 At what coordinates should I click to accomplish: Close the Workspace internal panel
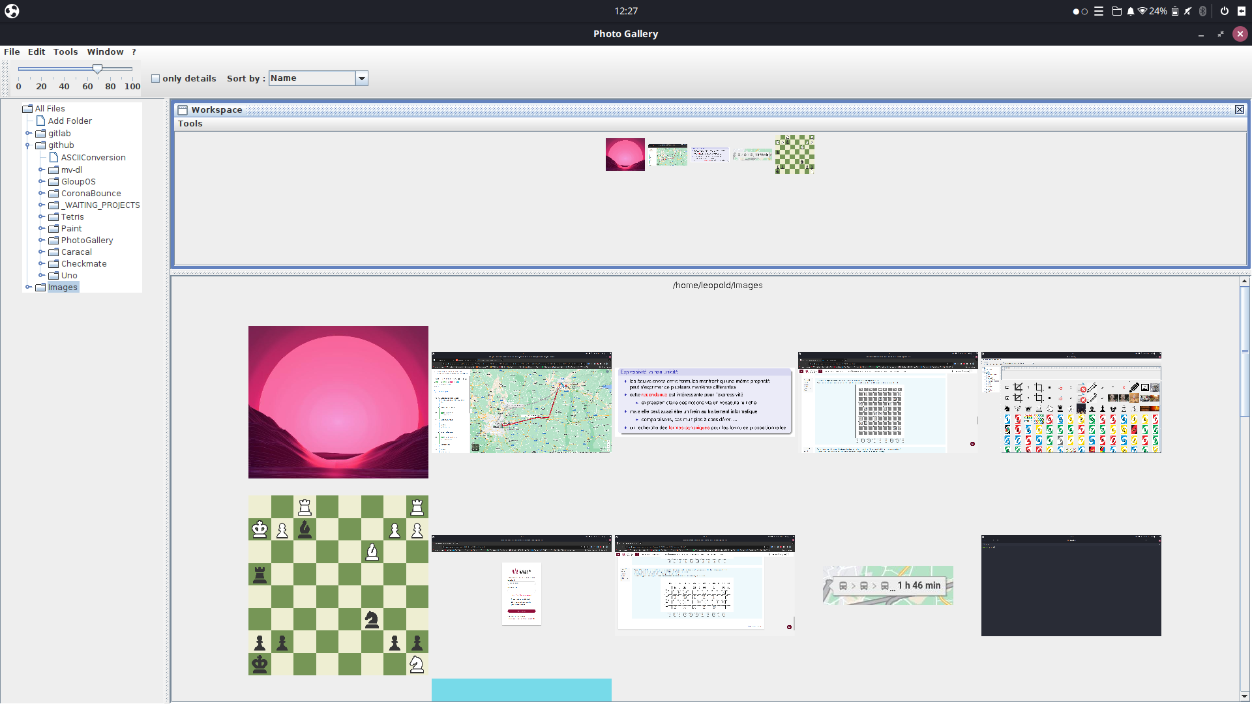(x=1240, y=110)
